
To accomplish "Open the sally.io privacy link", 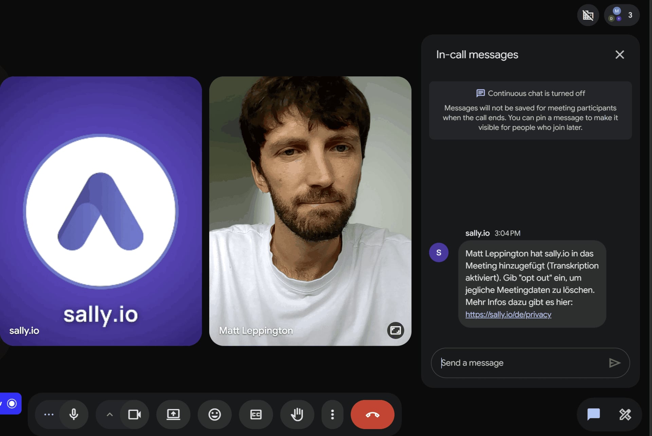I will click(508, 314).
